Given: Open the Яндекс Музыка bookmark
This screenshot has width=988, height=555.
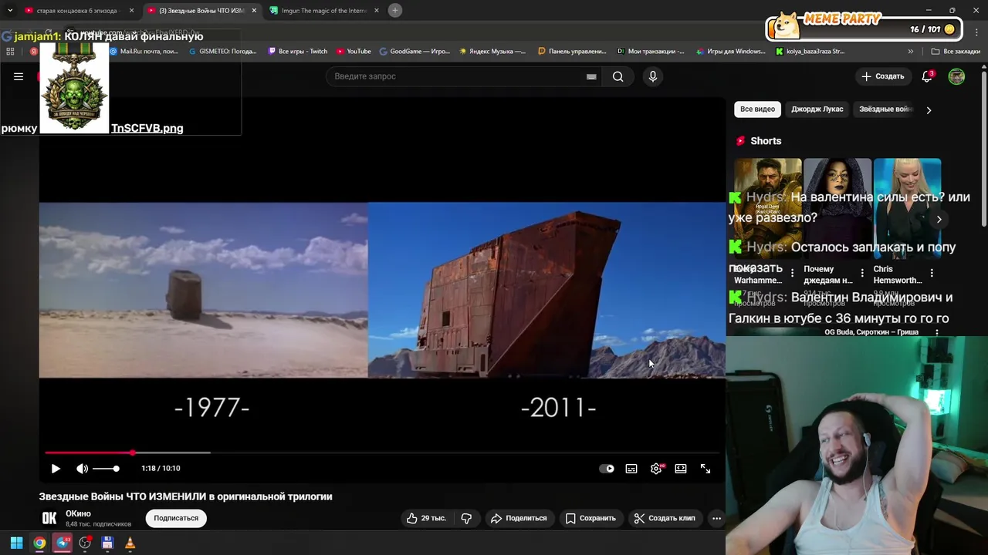Looking at the screenshot, I should [492, 52].
